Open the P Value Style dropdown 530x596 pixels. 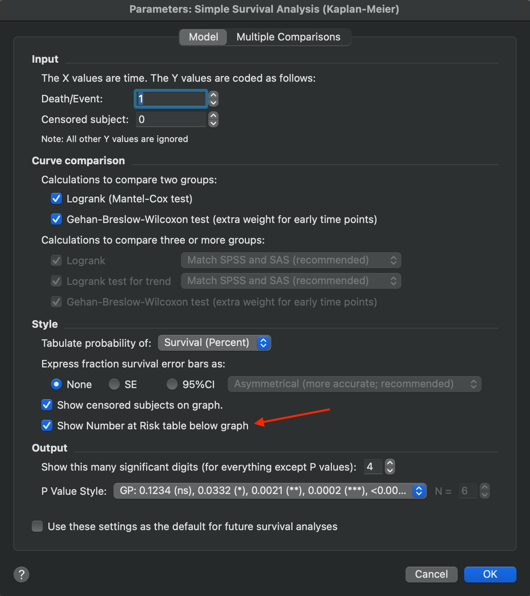[270, 491]
